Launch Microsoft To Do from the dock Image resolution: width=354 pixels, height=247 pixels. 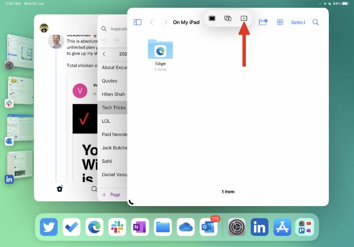71,227
